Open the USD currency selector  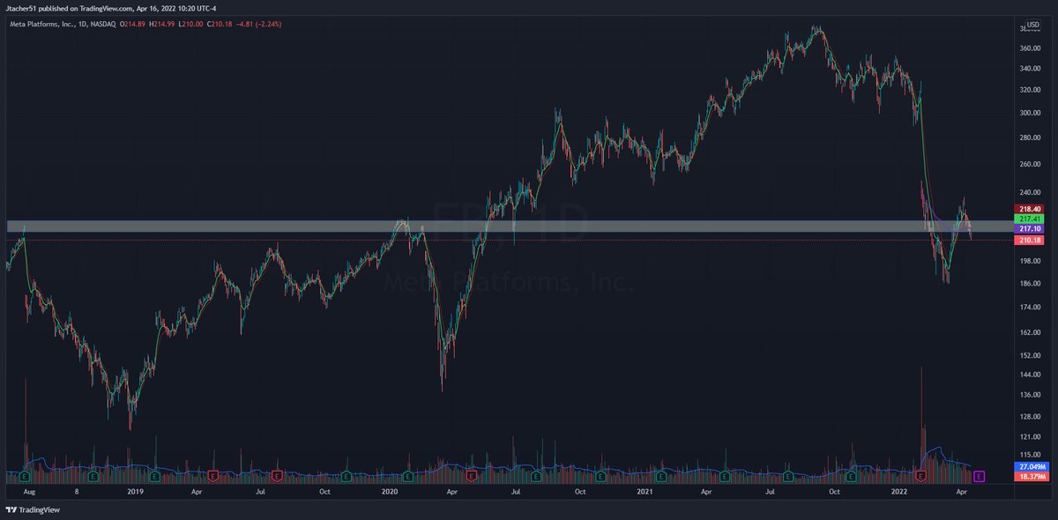pos(1032,24)
